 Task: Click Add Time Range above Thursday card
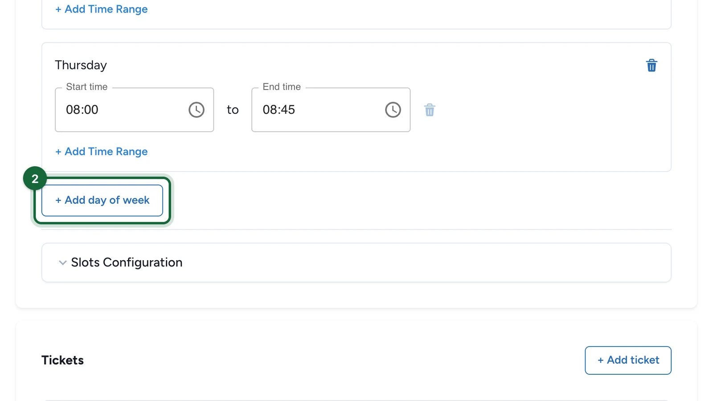[x=102, y=9]
